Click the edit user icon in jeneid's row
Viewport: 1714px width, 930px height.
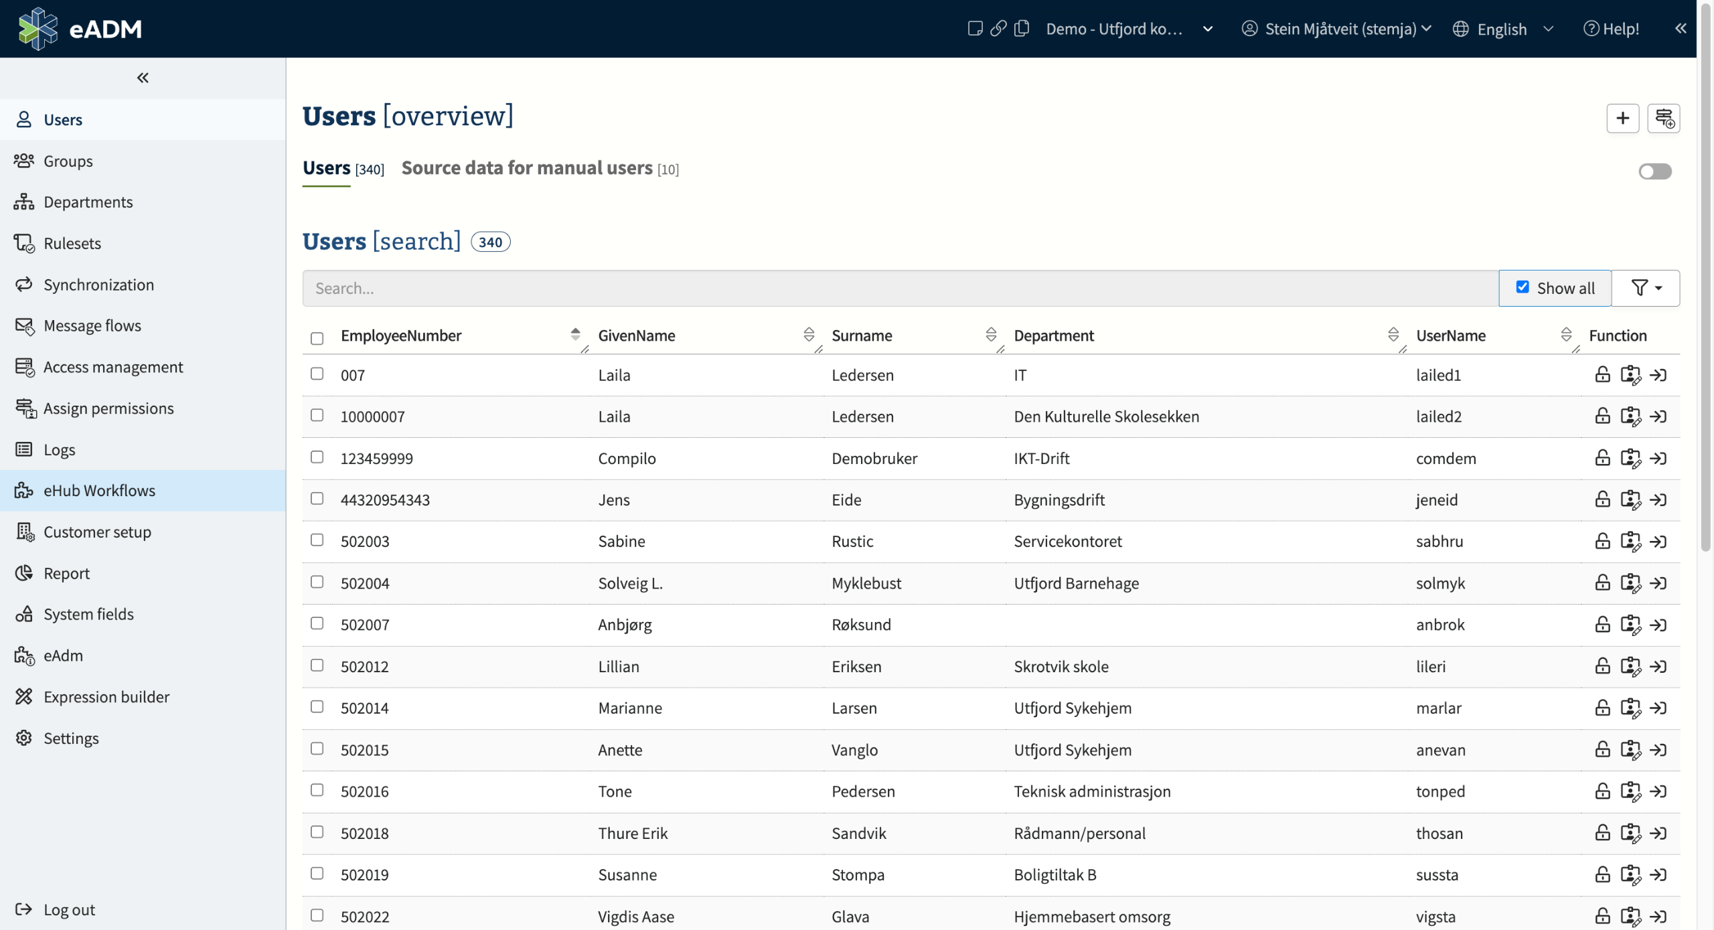click(x=1630, y=500)
